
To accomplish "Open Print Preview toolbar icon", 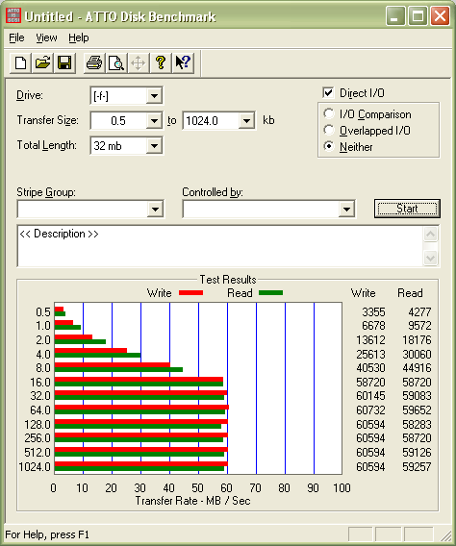I will coord(116,63).
